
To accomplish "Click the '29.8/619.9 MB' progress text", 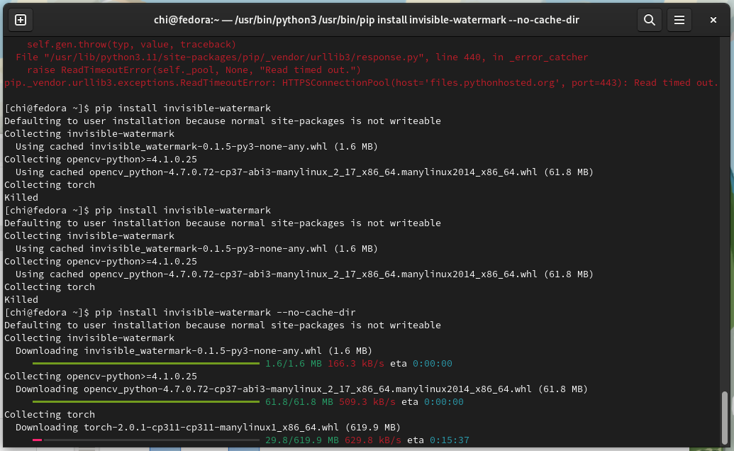I will (x=302, y=440).
